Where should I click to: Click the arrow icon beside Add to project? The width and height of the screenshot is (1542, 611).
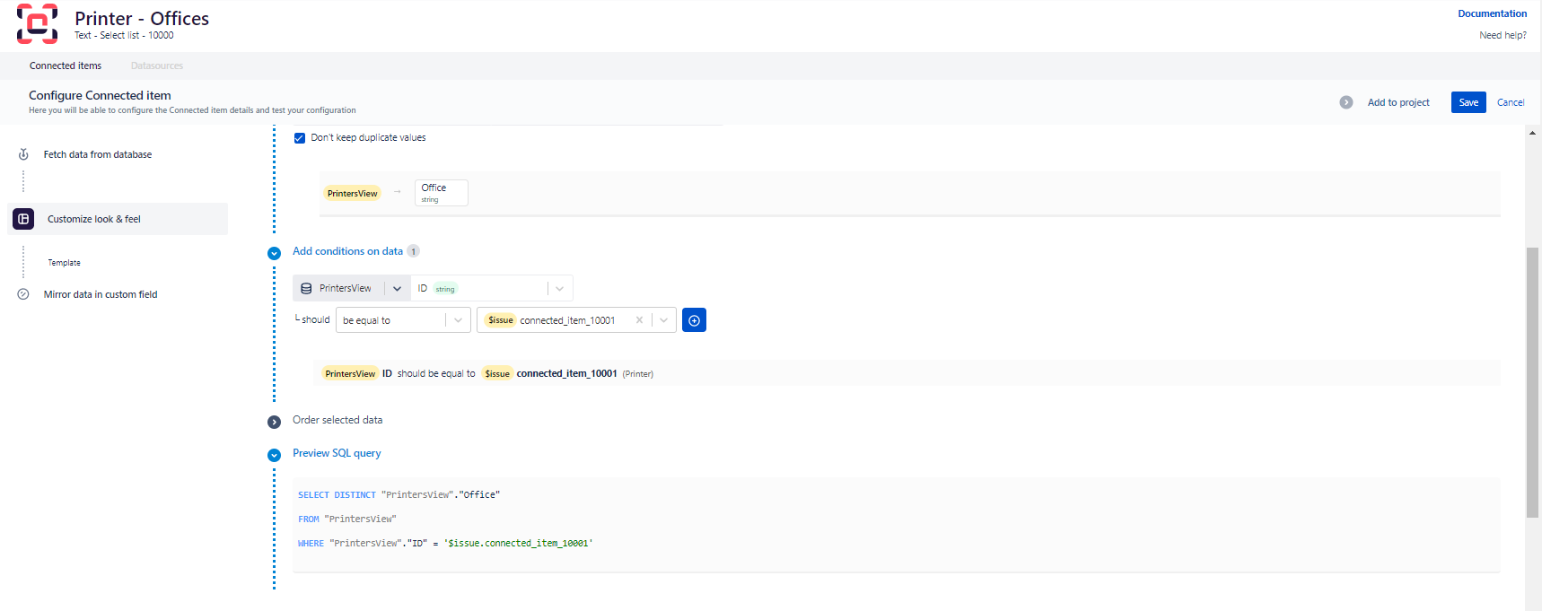tap(1345, 102)
